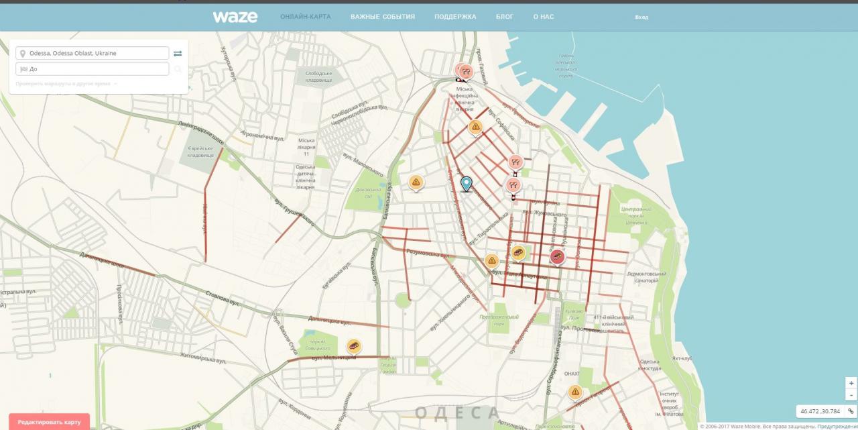Open the ПОДДЕРЖКА page

click(455, 17)
